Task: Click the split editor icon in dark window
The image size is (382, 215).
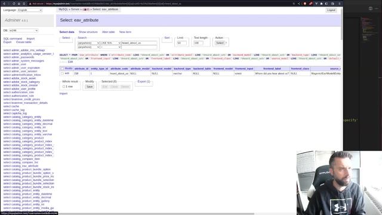Action: tap(371, 8)
